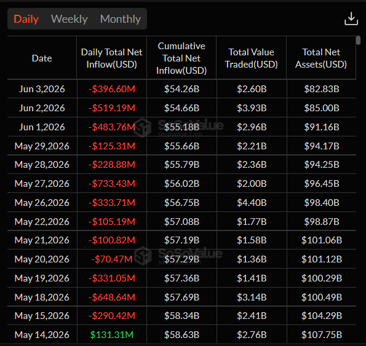This screenshot has height=346, width=366.
Task: Select the -$648.64M inflow value
Action: tap(112, 297)
